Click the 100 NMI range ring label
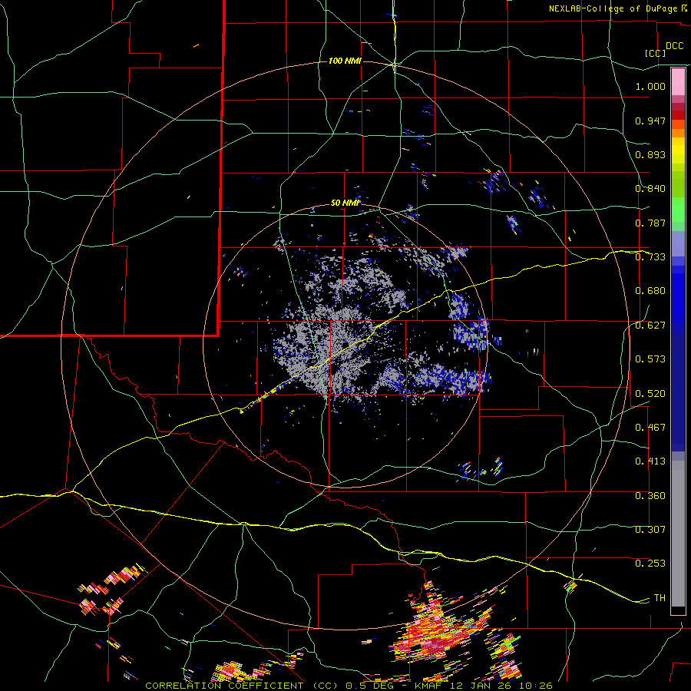 [x=345, y=61]
